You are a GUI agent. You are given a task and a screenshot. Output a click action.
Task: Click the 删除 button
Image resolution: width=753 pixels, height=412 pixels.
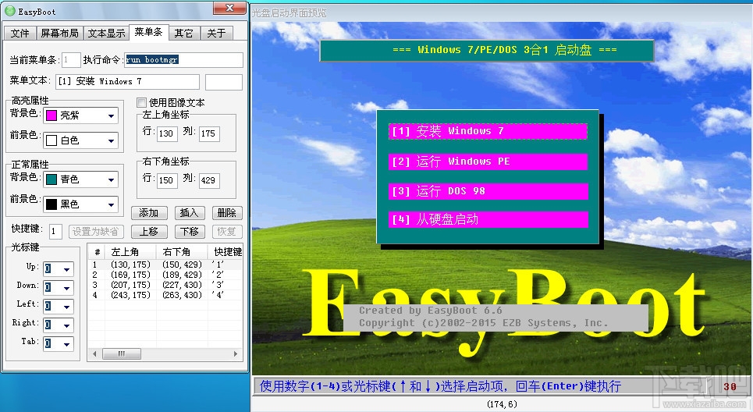coord(227,213)
